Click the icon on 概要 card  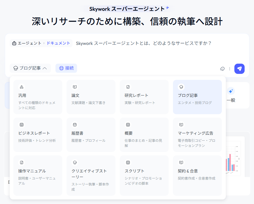pyautogui.click(x=128, y=125)
